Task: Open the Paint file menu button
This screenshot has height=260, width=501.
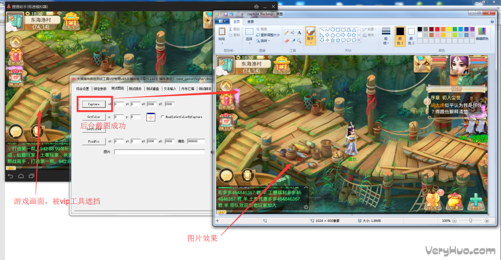Action: pos(222,22)
